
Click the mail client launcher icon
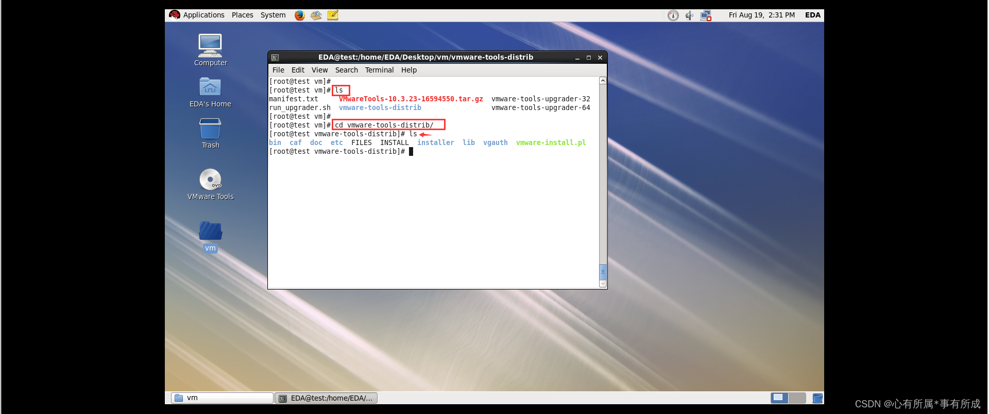point(316,15)
